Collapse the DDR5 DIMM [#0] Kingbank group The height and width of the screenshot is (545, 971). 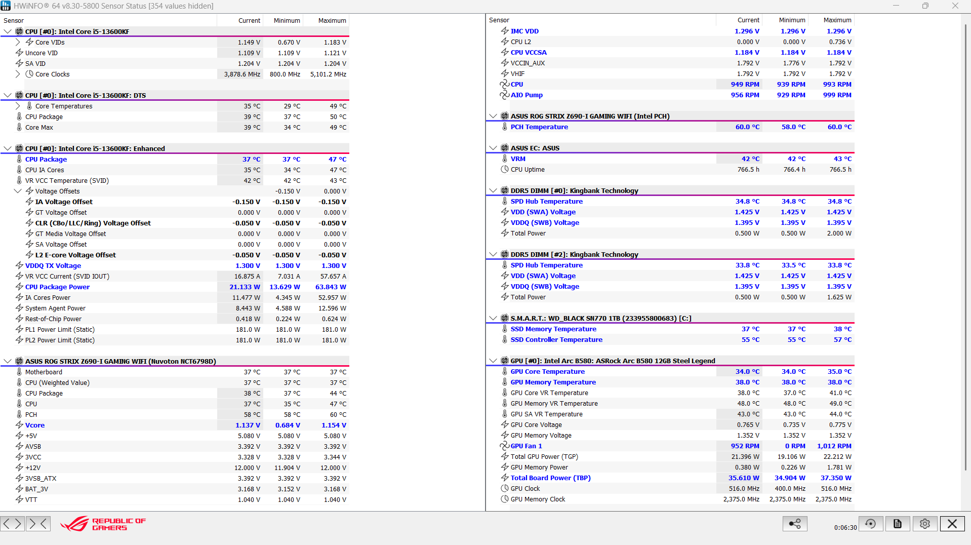click(x=493, y=190)
